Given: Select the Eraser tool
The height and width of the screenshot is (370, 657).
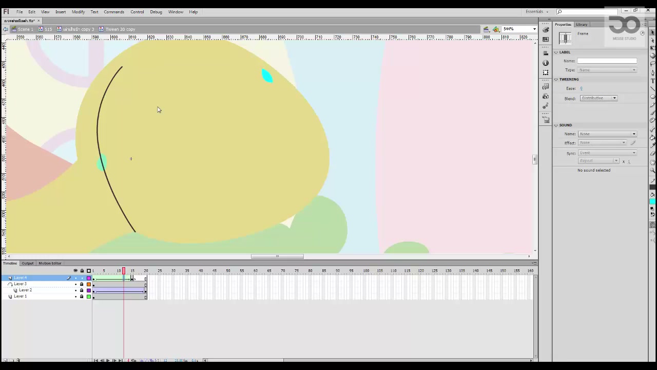Looking at the screenshot, I should (652, 154).
